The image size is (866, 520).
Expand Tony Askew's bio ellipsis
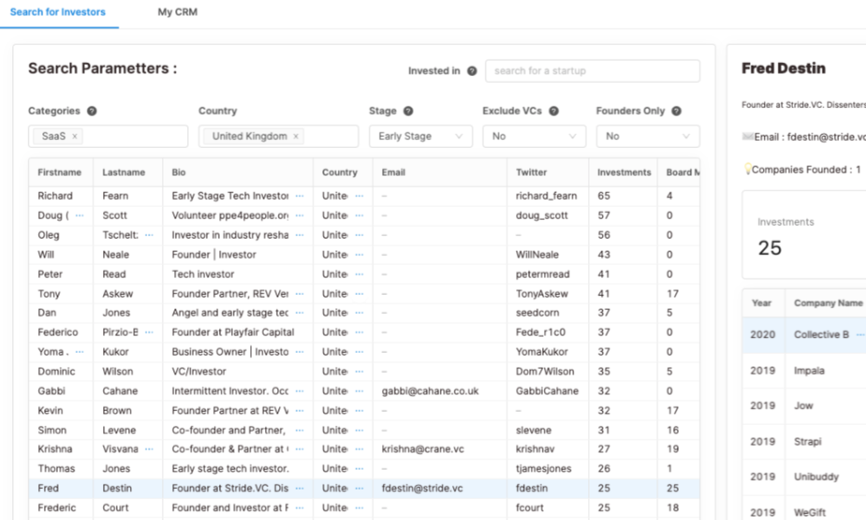pyautogui.click(x=300, y=293)
